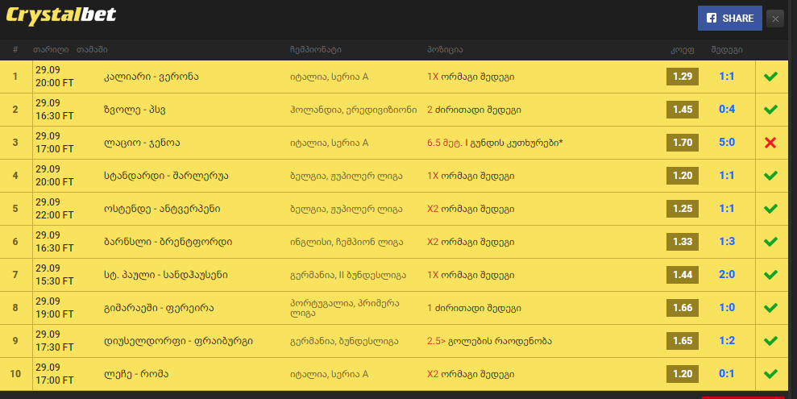Click the 0:1 result score

(x=727, y=373)
